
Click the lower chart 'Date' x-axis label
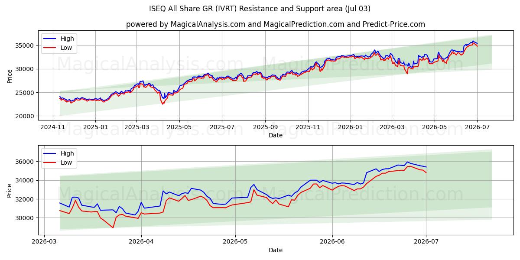click(x=276, y=250)
